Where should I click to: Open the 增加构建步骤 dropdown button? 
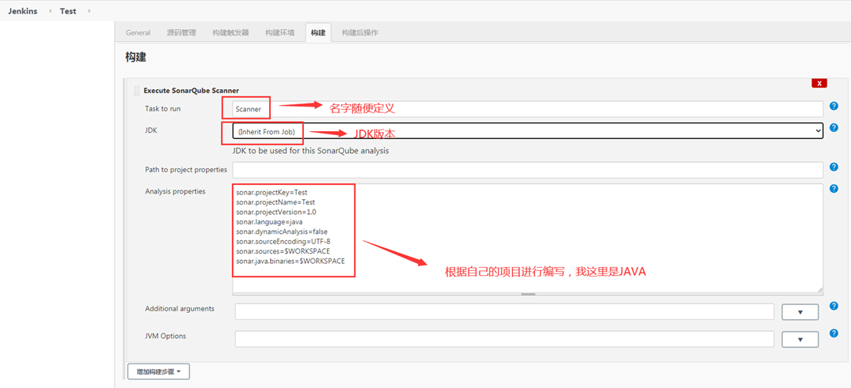[158, 371]
